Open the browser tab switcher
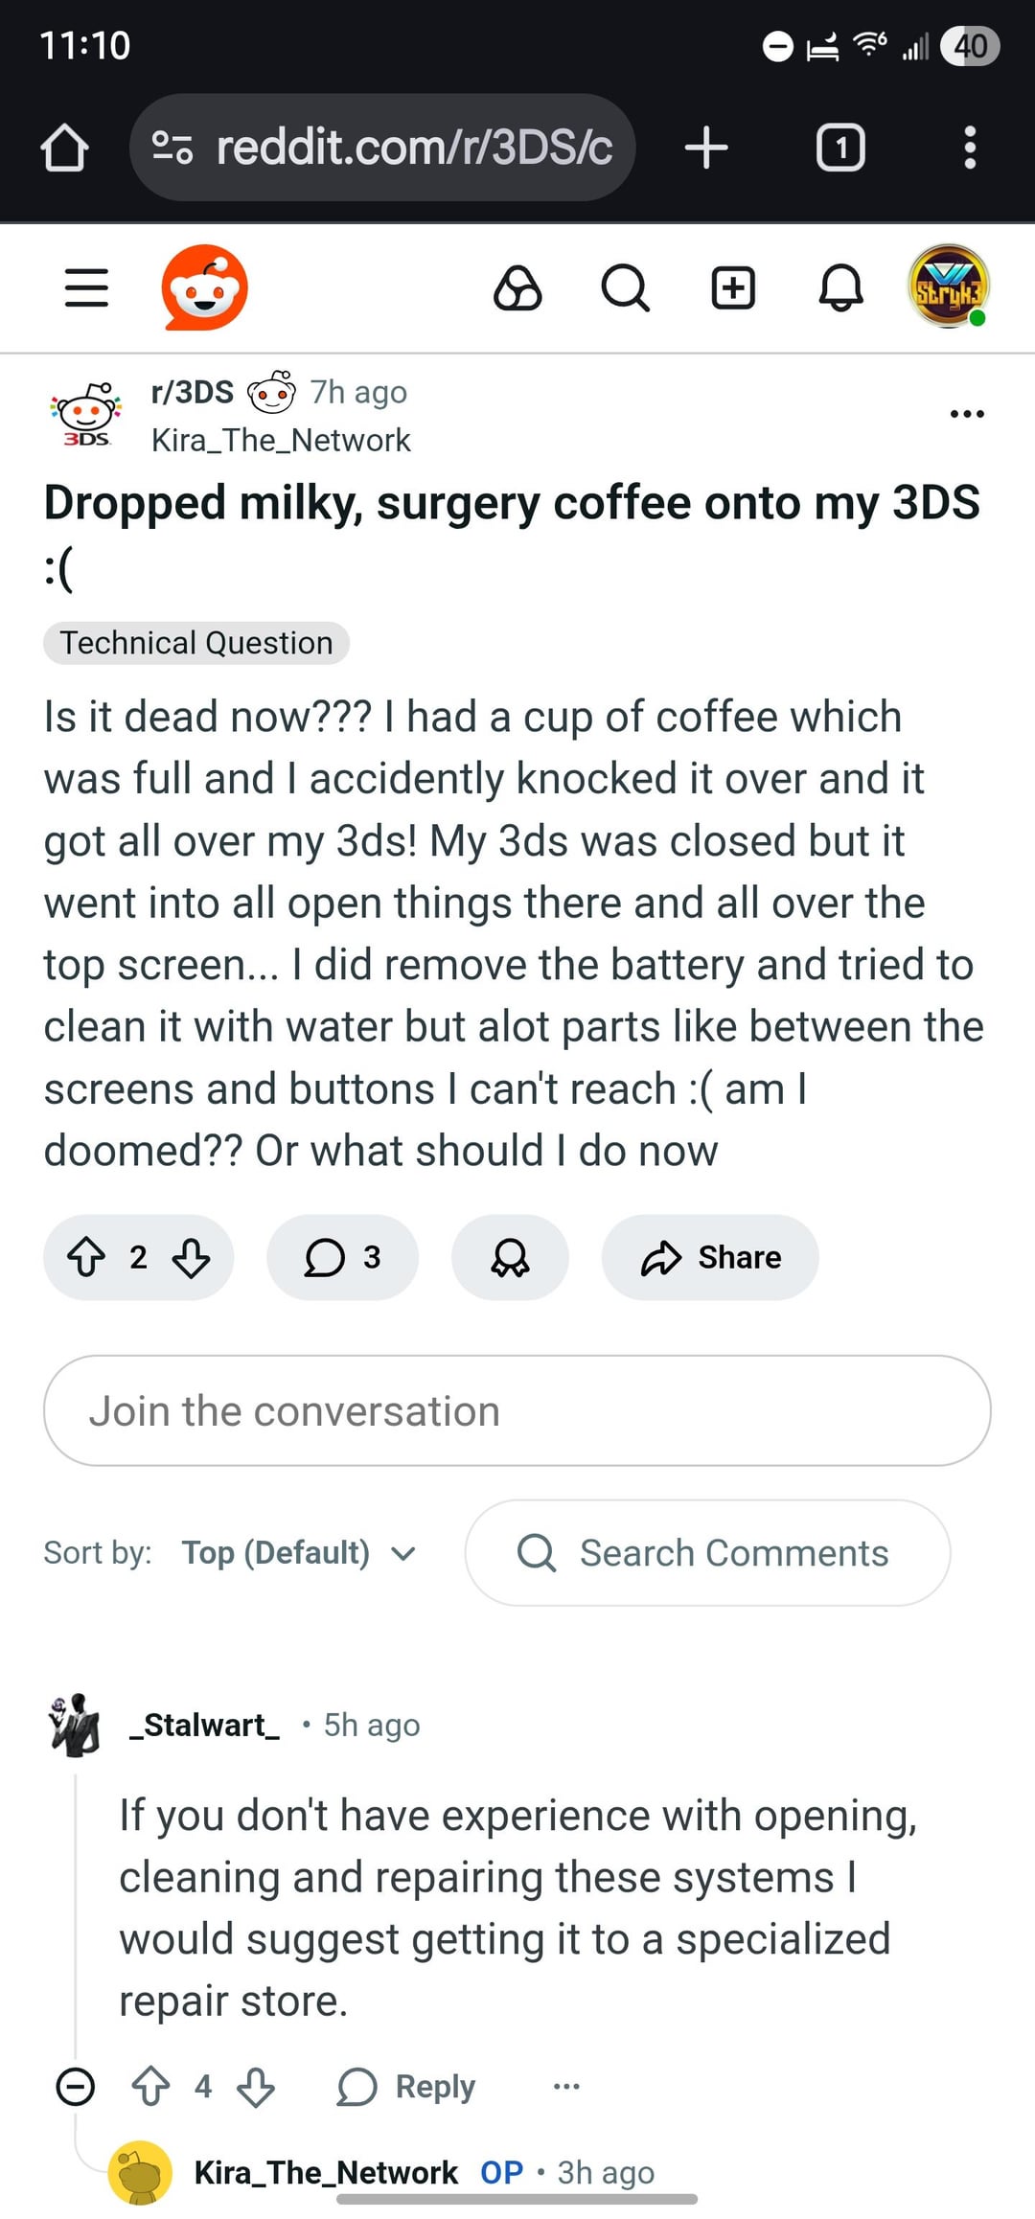Screen dimensions: 1035x2219 [x=840, y=148]
